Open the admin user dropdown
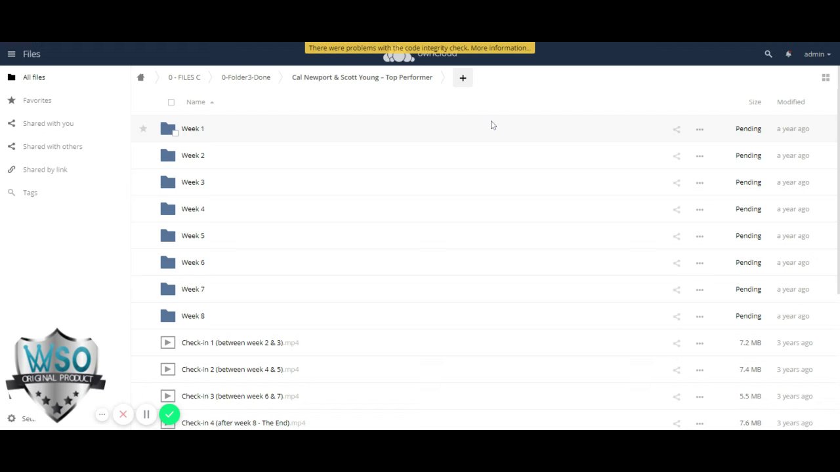 [x=817, y=54]
